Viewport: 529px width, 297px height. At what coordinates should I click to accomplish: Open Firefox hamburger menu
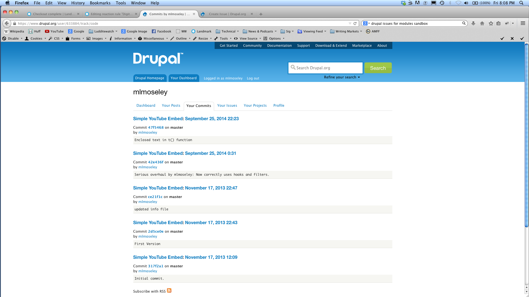pos(523,23)
